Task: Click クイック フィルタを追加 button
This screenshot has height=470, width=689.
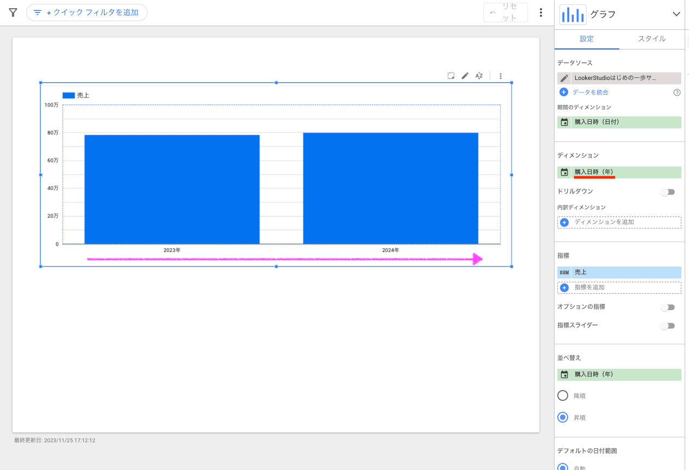Action: tap(87, 13)
